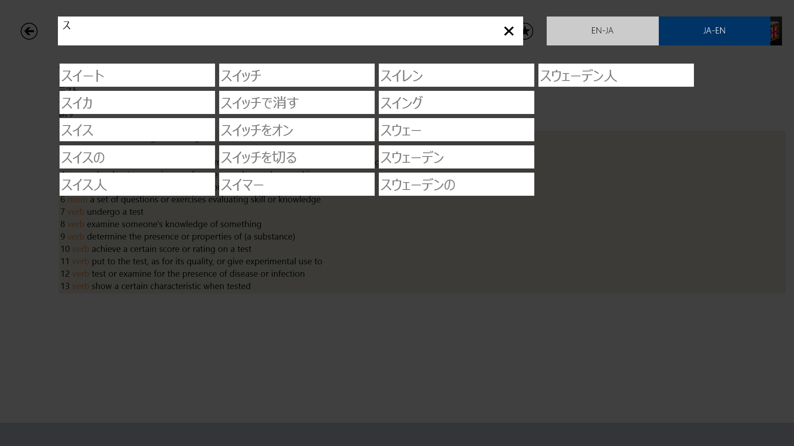
Task: Pick スイッチを切る suggestion
Action: tap(297, 157)
